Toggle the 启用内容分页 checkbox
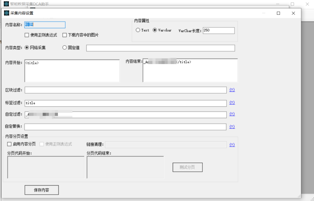Viewport: 314px width, 201px height. [x=9, y=144]
